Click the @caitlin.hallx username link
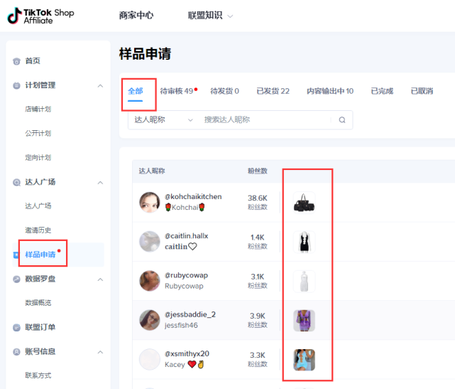455x389 pixels. point(186,236)
